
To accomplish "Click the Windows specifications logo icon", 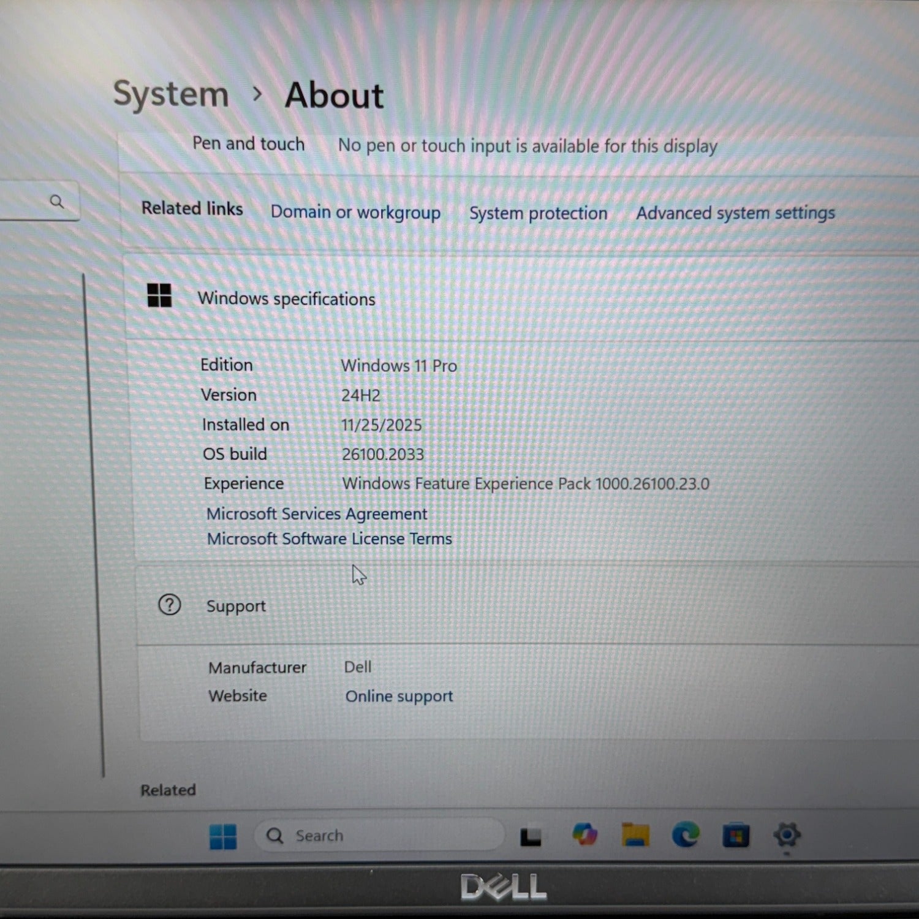I will pos(159,295).
